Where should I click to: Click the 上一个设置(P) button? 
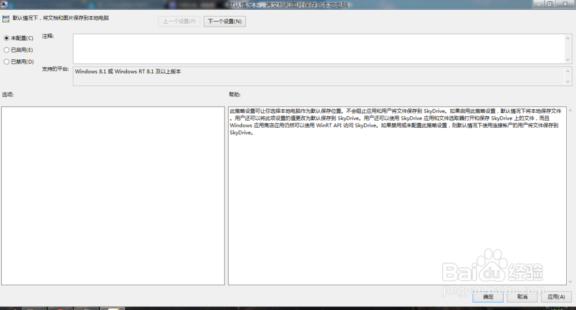pos(179,21)
